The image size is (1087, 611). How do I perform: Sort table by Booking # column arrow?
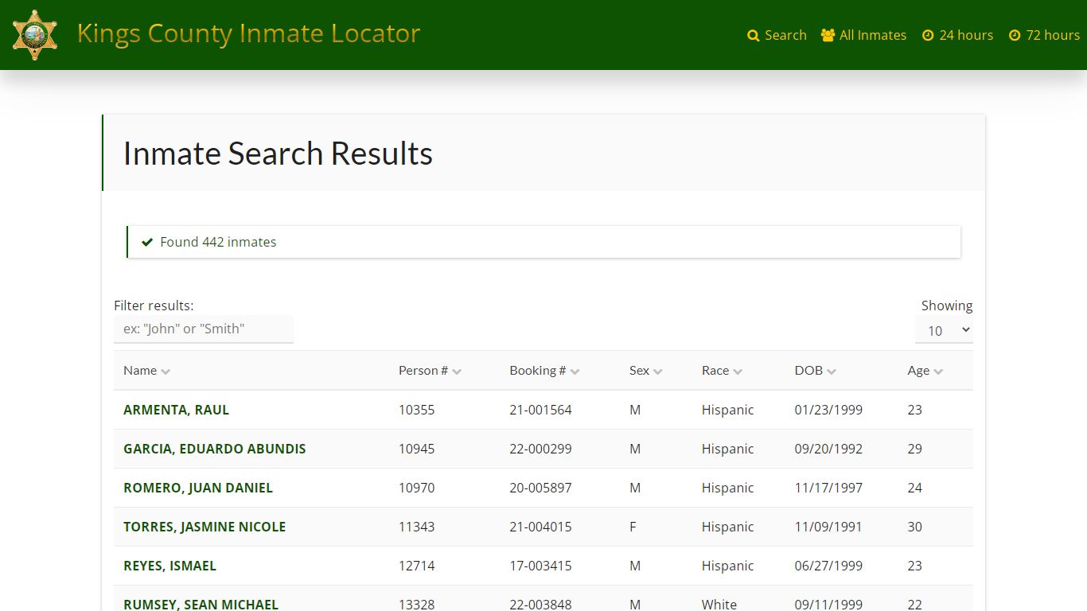(x=575, y=372)
